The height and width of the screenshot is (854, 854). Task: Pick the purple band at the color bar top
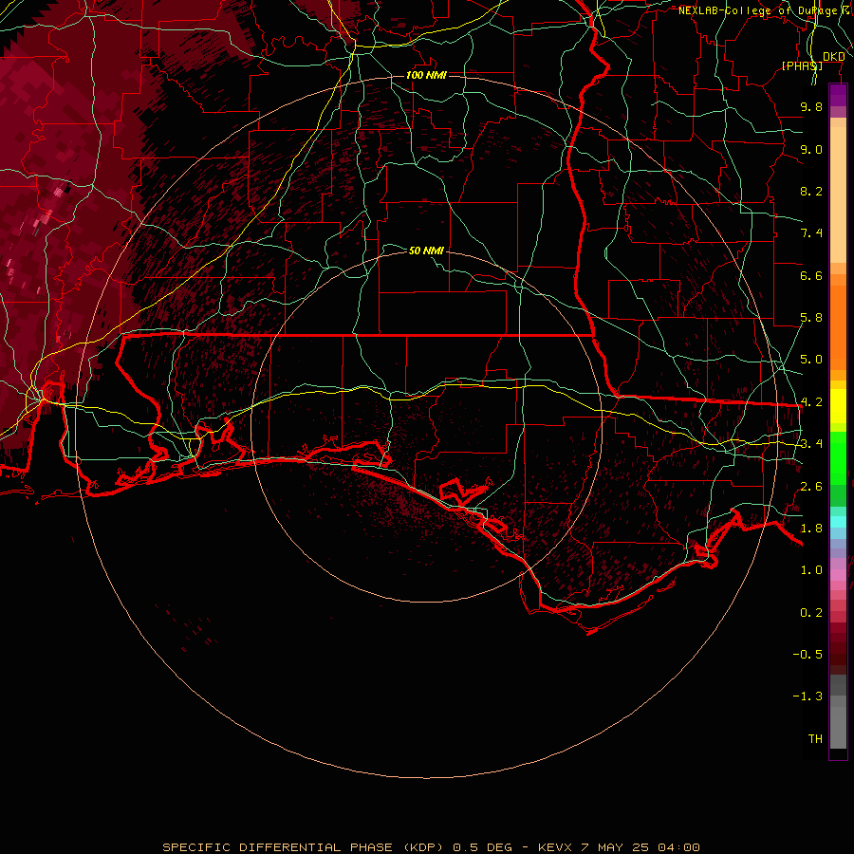pos(838,96)
